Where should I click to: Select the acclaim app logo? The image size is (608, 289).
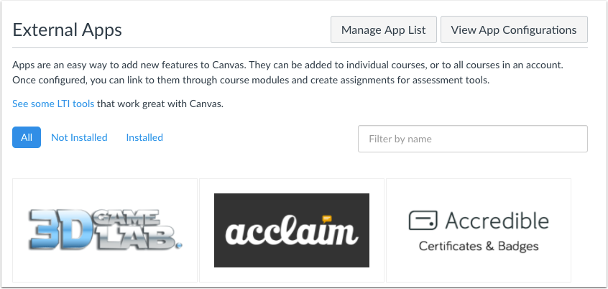click(292, 231)
